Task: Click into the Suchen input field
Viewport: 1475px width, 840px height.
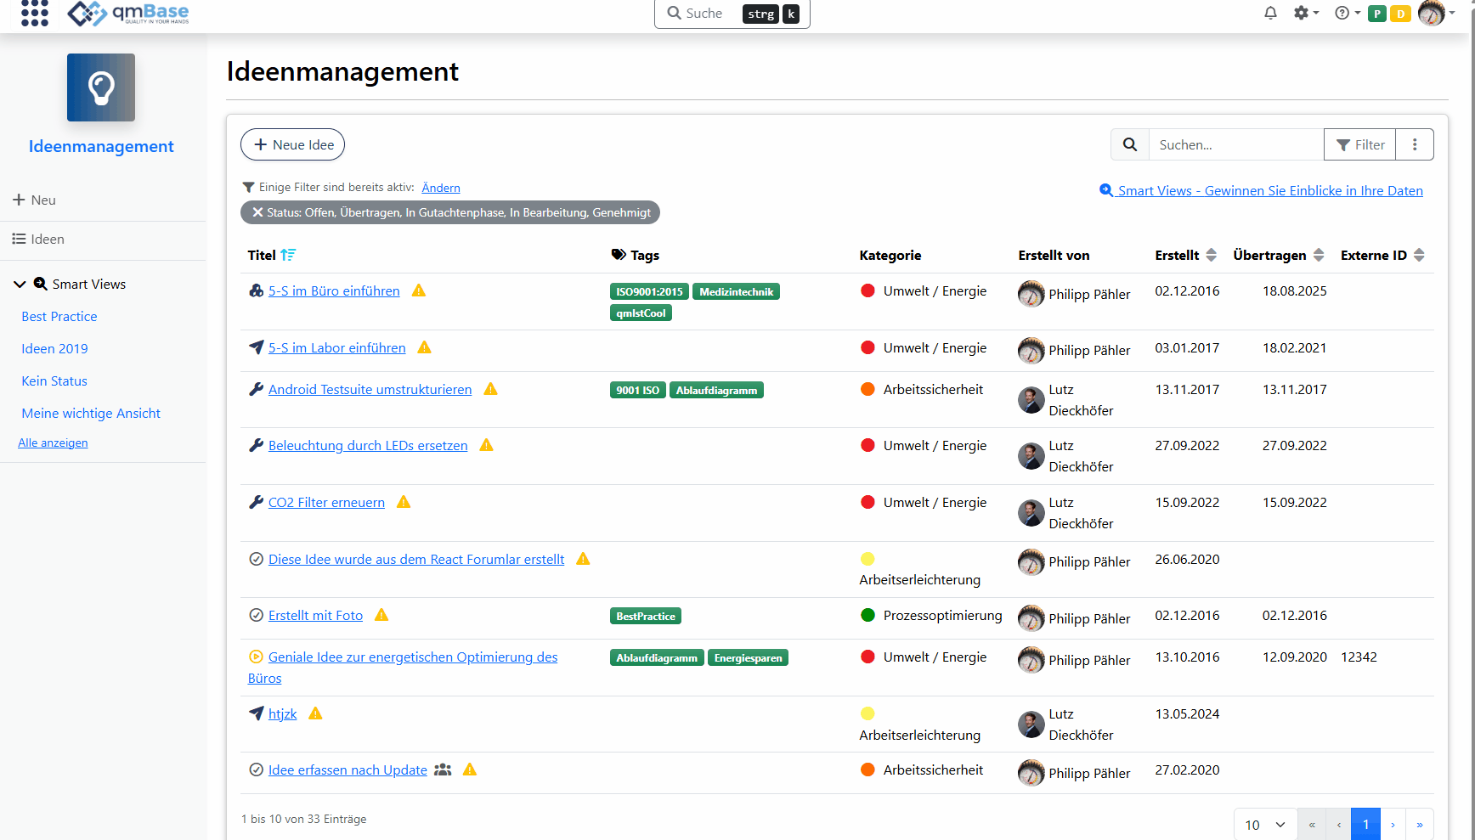Action: click(1235, 144)
